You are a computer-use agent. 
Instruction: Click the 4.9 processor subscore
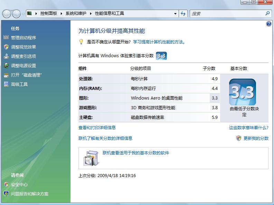coord(215,79)
